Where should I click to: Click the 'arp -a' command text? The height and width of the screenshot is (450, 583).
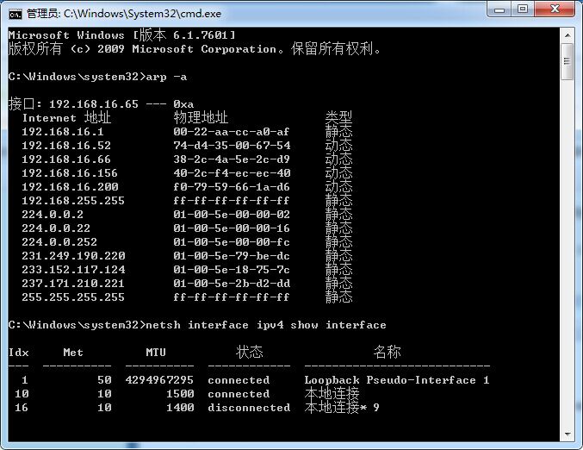[166, 77]
